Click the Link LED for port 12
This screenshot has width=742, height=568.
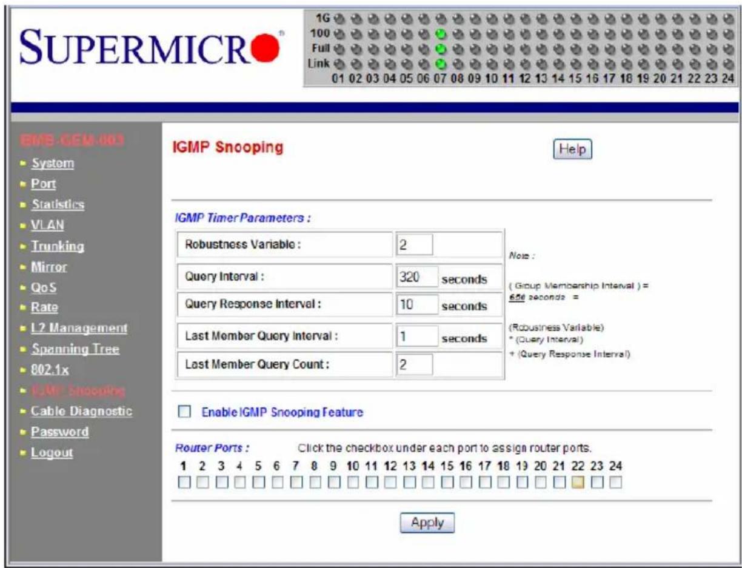[x=526, y=63]
